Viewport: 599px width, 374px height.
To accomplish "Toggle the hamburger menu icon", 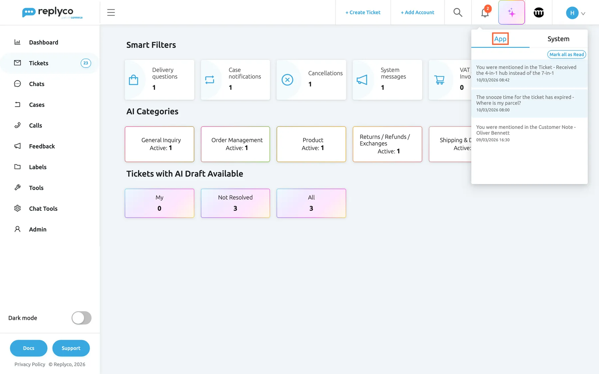I will tap(111, 13).
